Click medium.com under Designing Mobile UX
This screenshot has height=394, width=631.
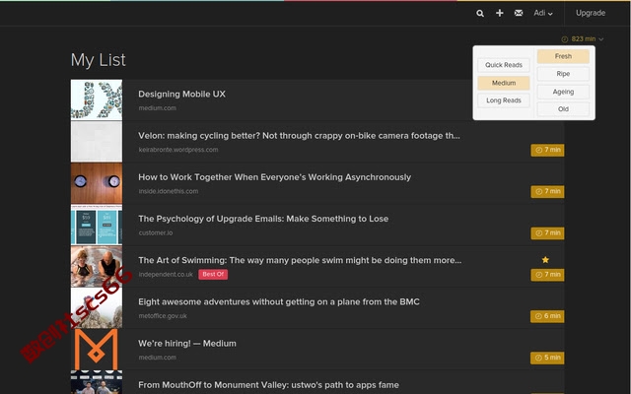click(x=158, y=108)
